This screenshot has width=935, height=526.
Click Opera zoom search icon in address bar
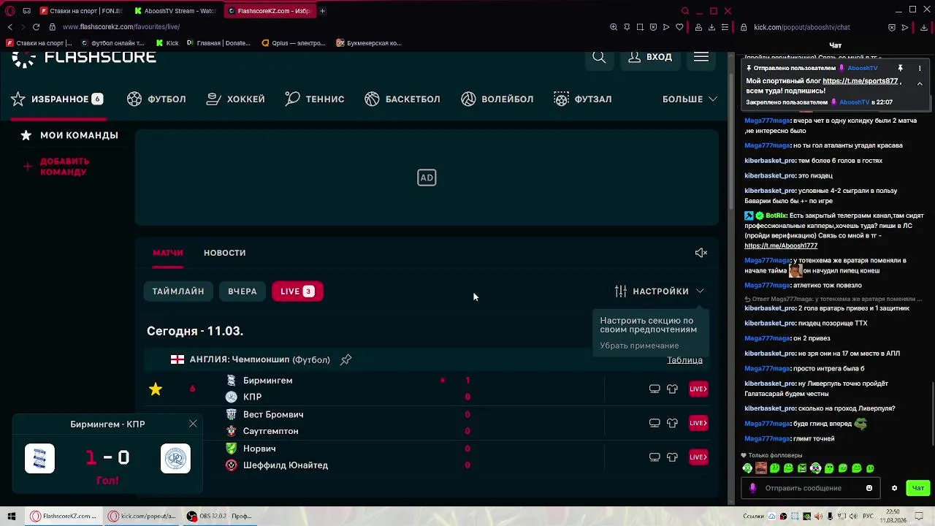click(614, 27)
